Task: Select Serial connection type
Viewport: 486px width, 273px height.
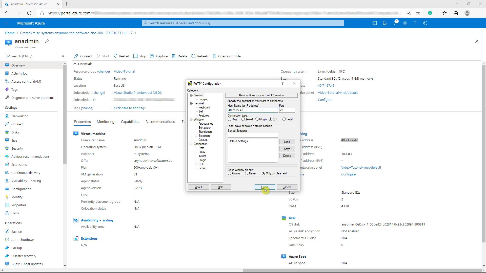Action: click(288, 119)
